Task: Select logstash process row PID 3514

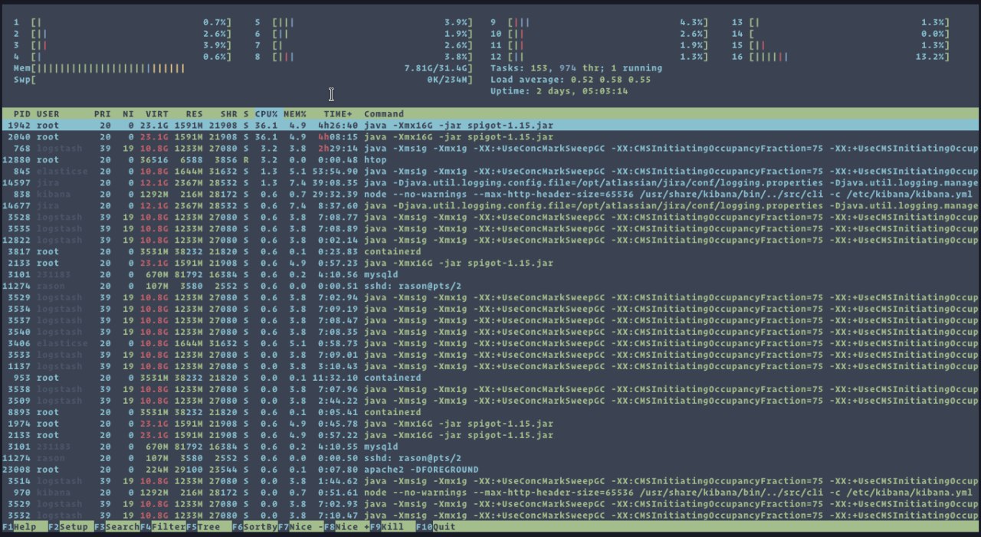Action: [x=490, y=481]
